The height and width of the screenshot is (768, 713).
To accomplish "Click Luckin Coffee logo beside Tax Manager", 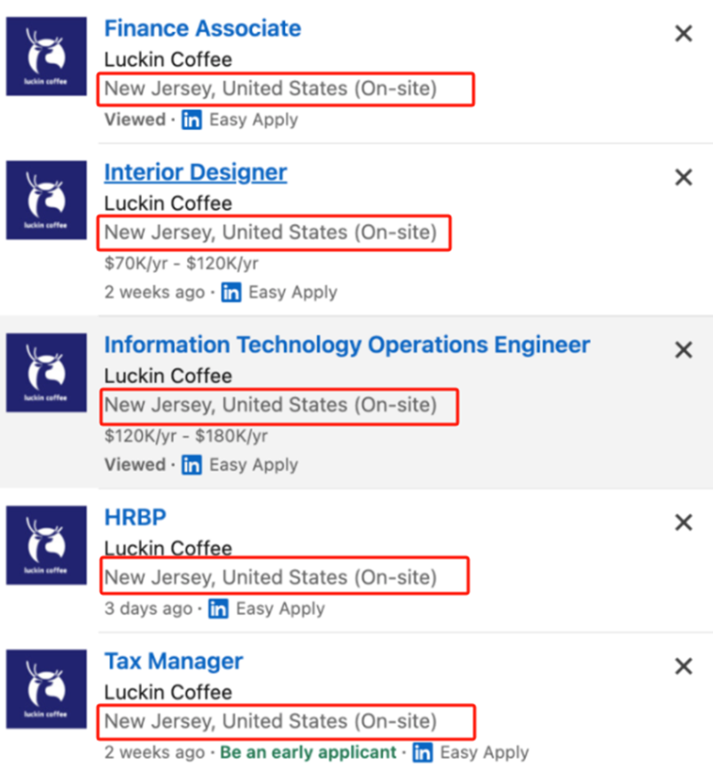I will coord(45,689).
